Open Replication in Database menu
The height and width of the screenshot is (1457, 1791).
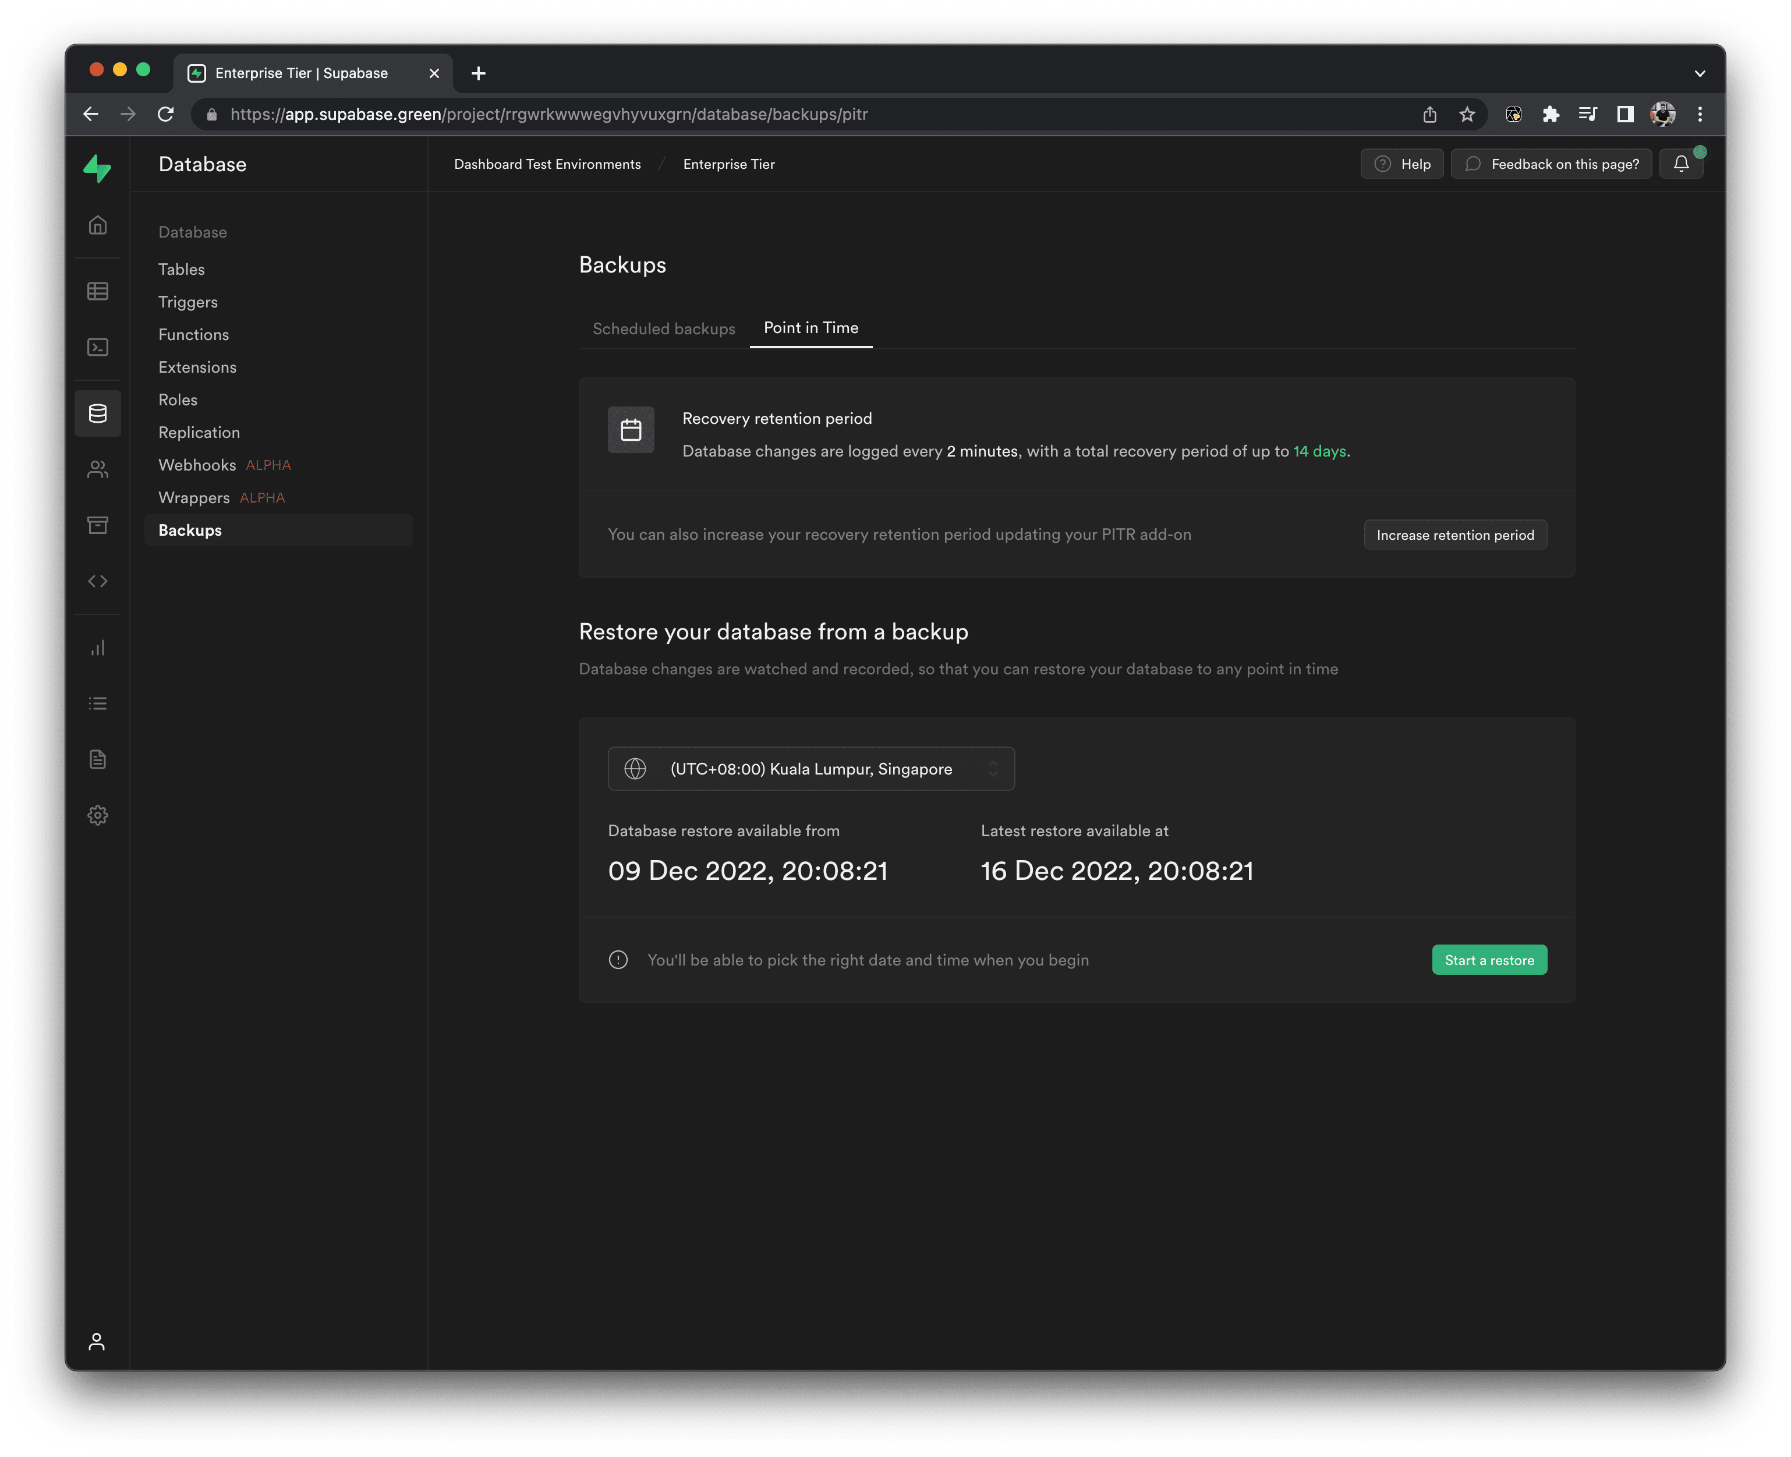tap(199, 433)
